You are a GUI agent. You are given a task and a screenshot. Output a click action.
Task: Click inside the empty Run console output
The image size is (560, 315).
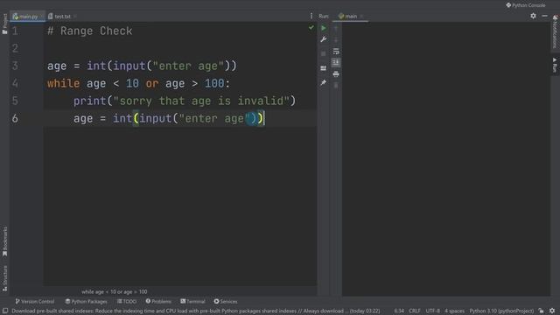click(x=445, y=159)
